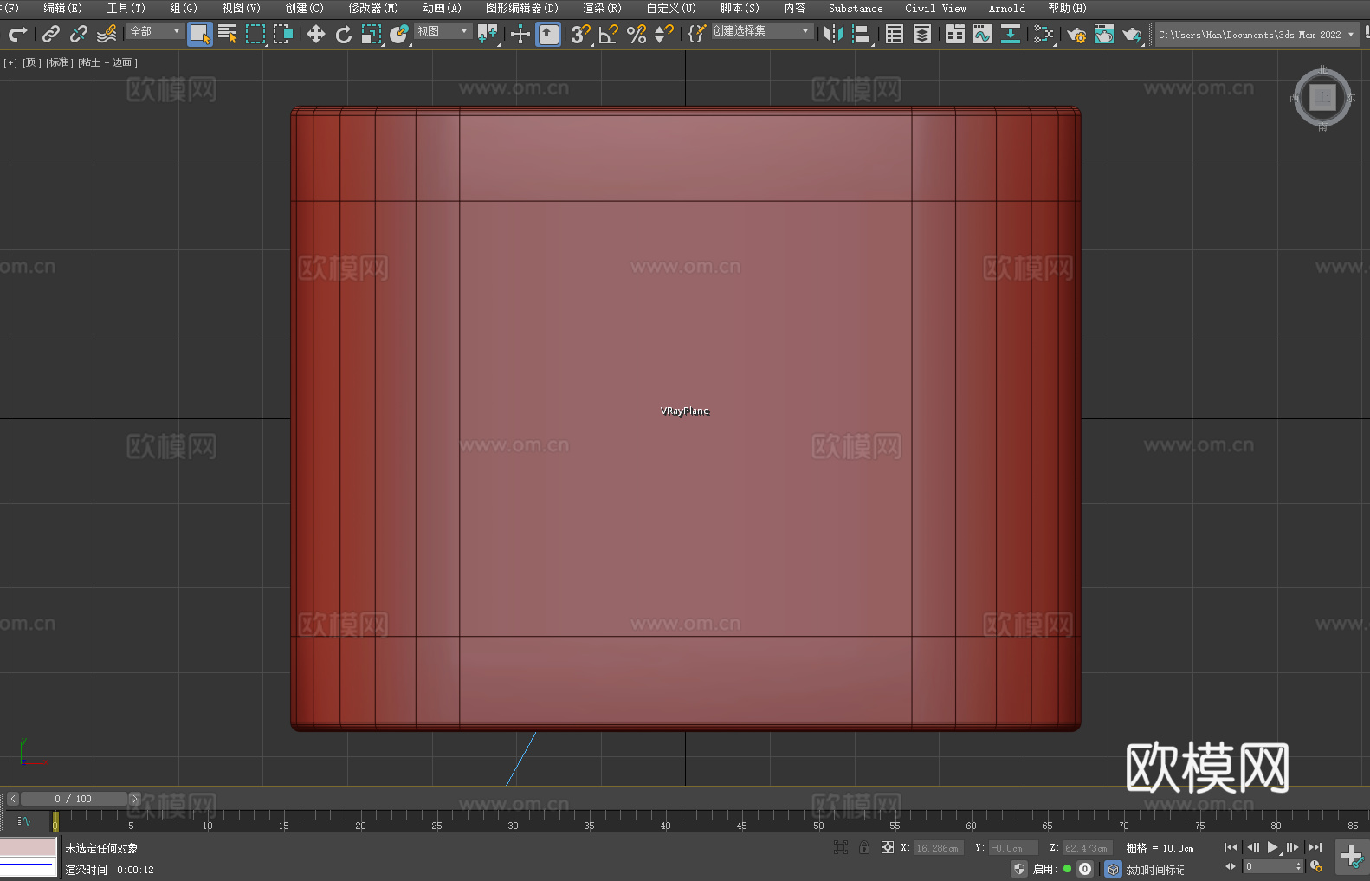
Task: Open 编辑(E) menu
Action: 62,8
